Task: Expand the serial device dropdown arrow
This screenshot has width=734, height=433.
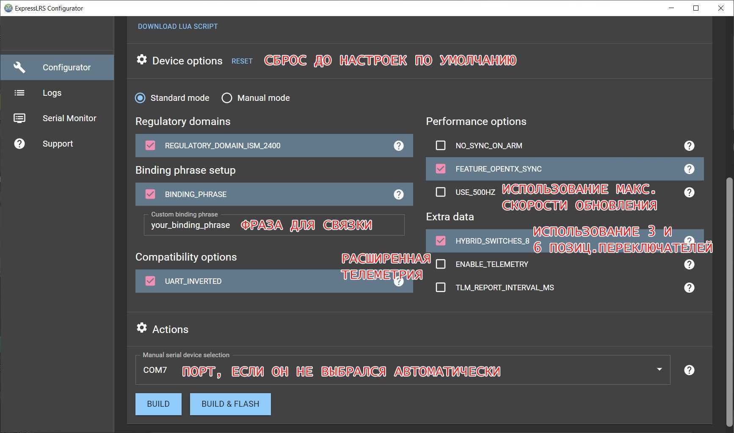Action: (659, 369)
